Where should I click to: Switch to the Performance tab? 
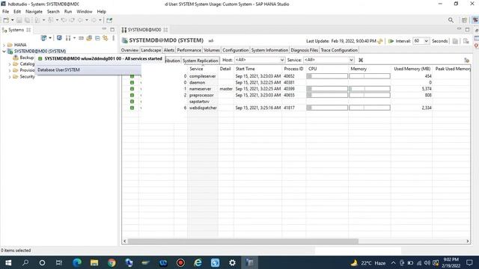point(189,50)
